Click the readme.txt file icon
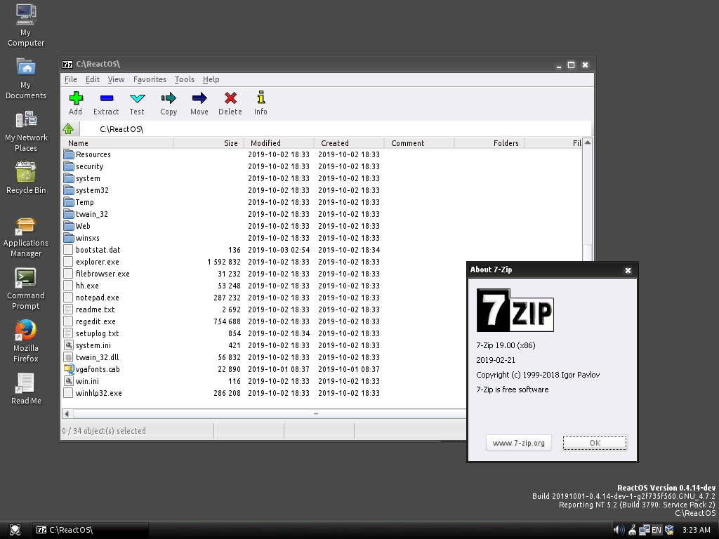Screen dimensions: 719x539 pos(69,310)
